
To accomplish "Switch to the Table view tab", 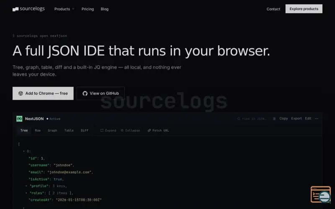I will coord(69,130).
